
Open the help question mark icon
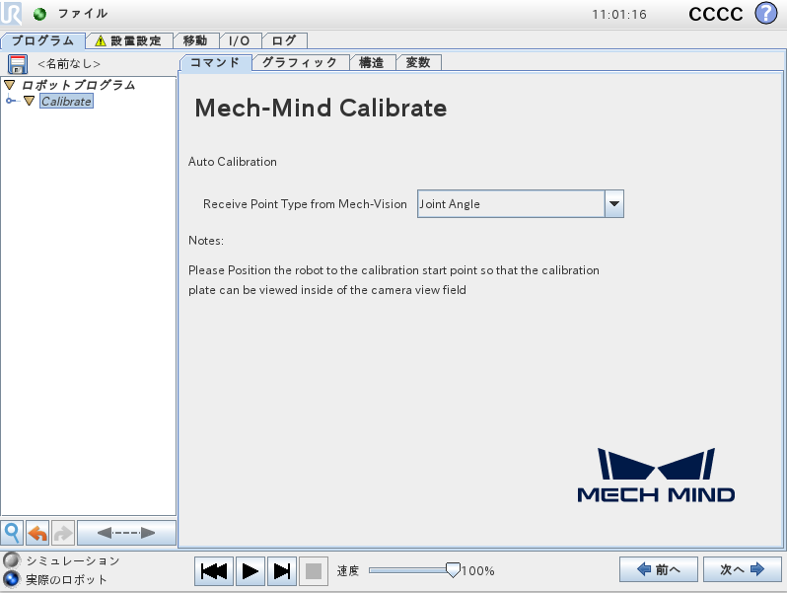766,13
